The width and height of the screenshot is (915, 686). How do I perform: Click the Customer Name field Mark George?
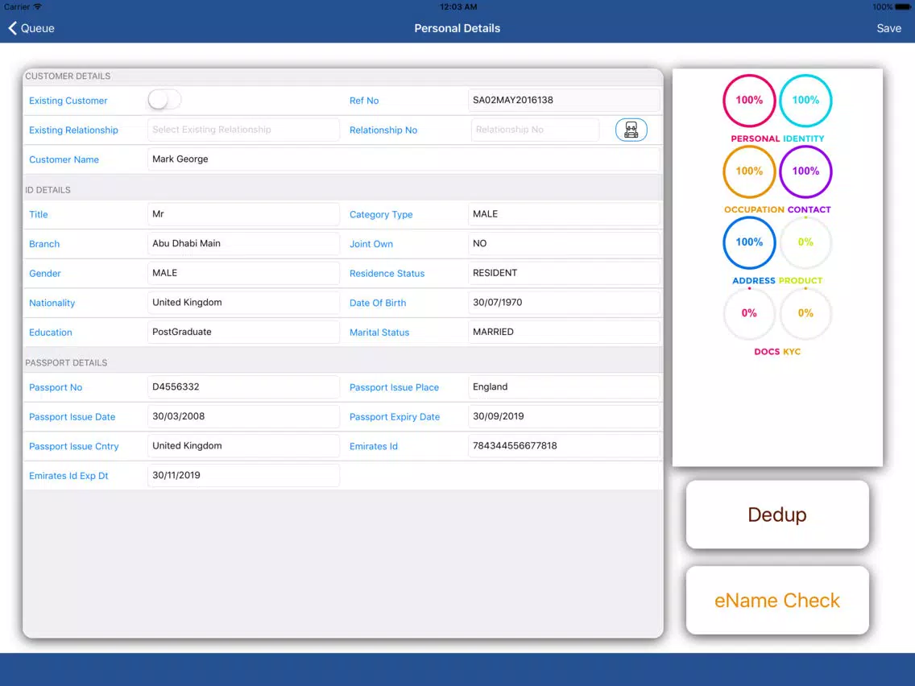pos(404,159)
